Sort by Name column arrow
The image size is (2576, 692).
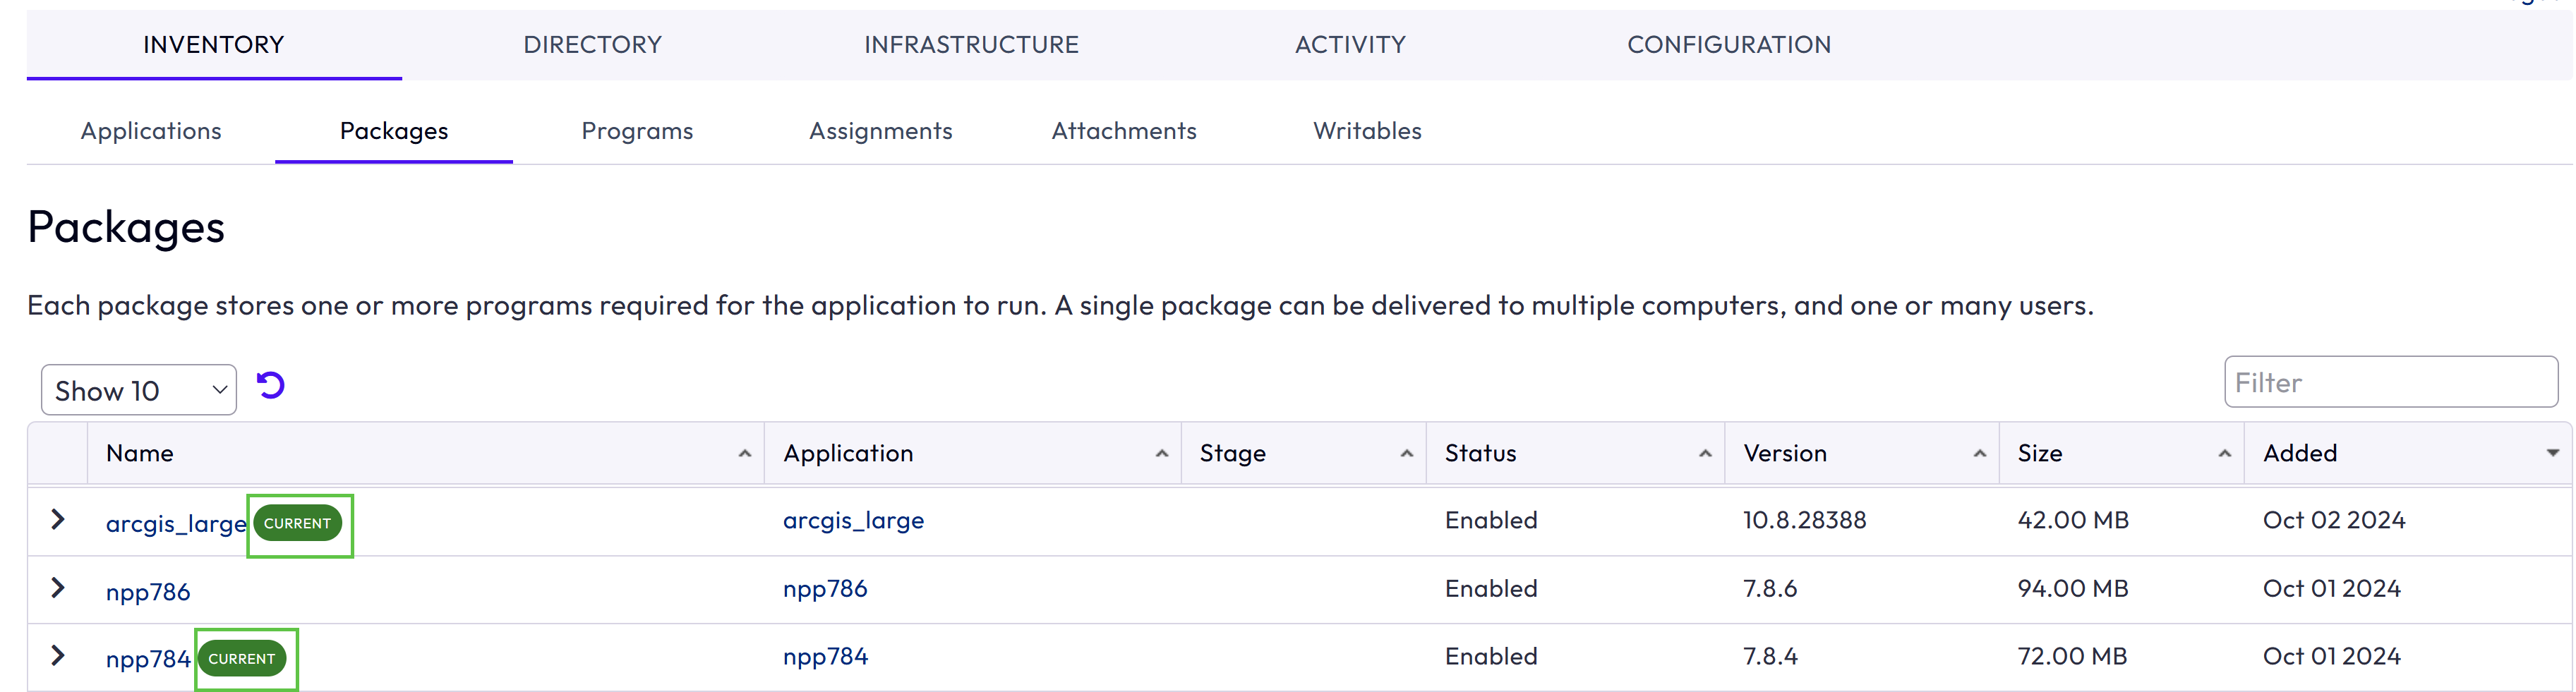pos(745,454)
